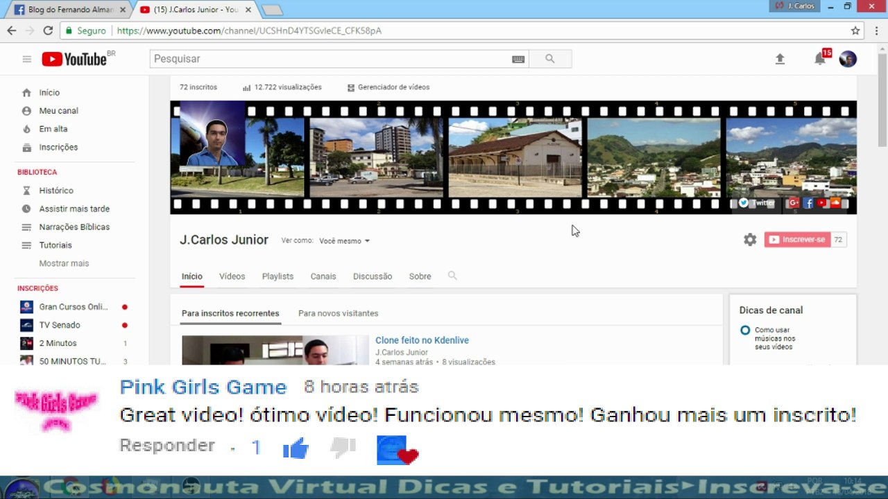Click the 12.722 visualizações stat
The height and width of the screenshot is (499, 888).
point(282,87)
